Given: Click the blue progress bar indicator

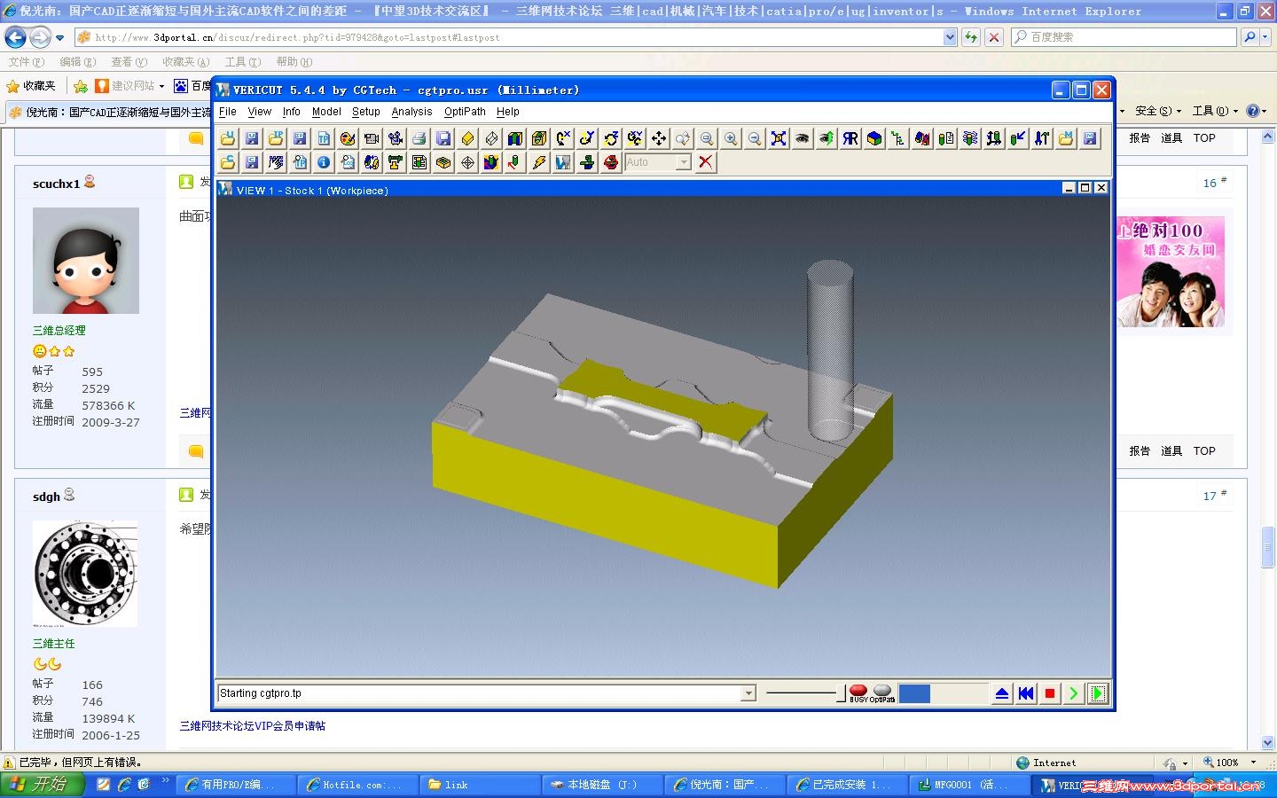Looking at the screenshot, I should click(x=914, y=693).
